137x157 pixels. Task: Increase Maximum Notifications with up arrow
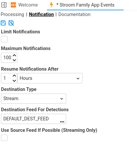pyautogui.click(x=14, y=55)
